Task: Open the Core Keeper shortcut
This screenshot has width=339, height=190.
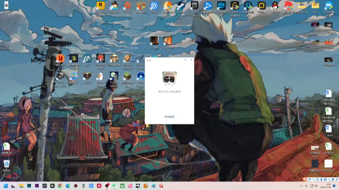Action: (x=140, y=79)
